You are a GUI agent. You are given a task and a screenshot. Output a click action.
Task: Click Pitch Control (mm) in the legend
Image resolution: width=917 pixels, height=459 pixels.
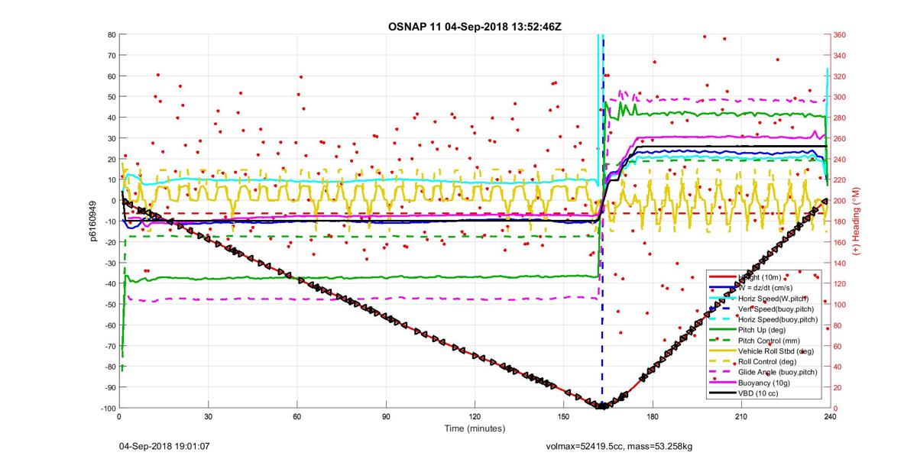770,339
